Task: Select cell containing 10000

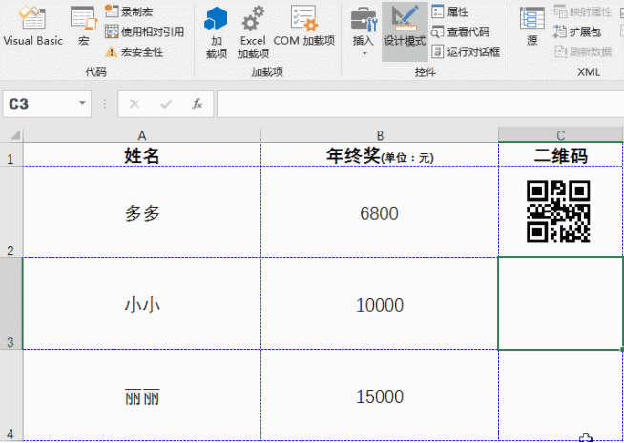Action: pos(380,304)
